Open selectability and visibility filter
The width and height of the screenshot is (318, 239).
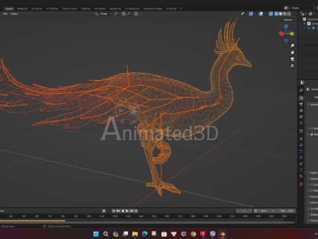244,14
